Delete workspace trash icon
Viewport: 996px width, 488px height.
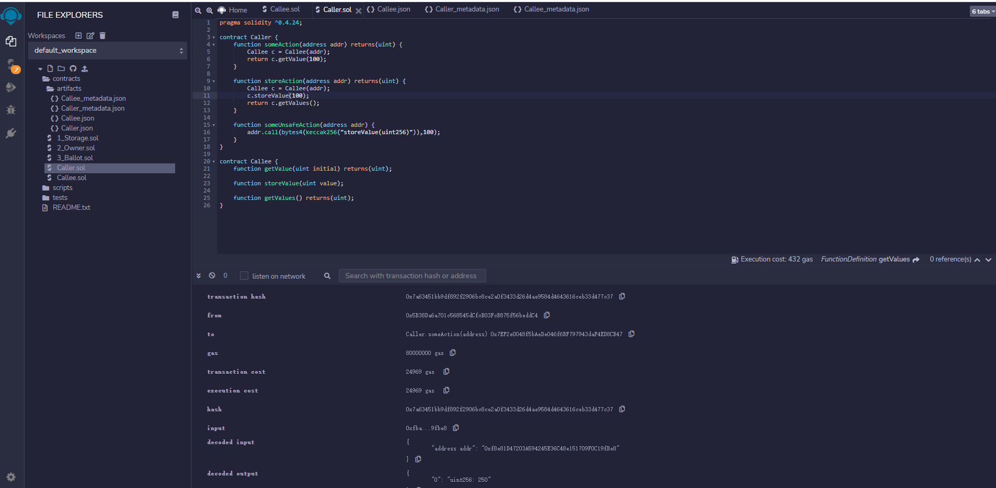(x=102, y=35)
